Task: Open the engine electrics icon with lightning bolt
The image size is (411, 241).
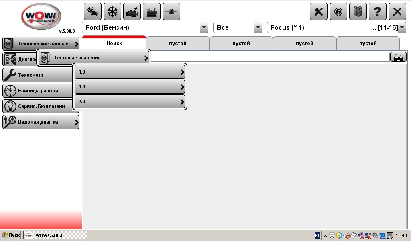Action: 132,12
